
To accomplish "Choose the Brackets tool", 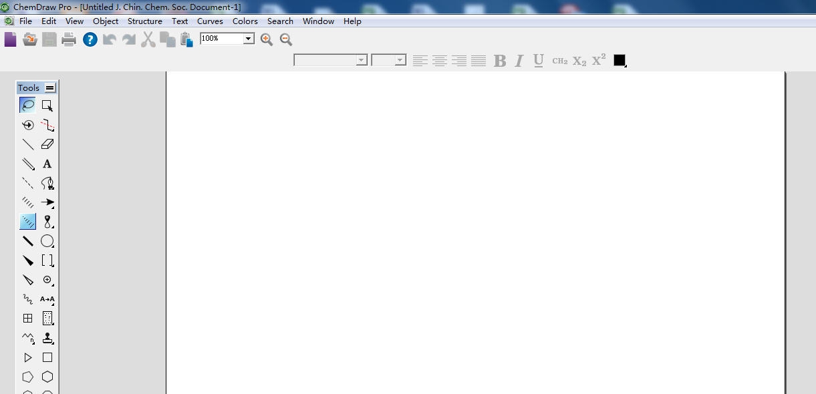I will click(47, 260).
